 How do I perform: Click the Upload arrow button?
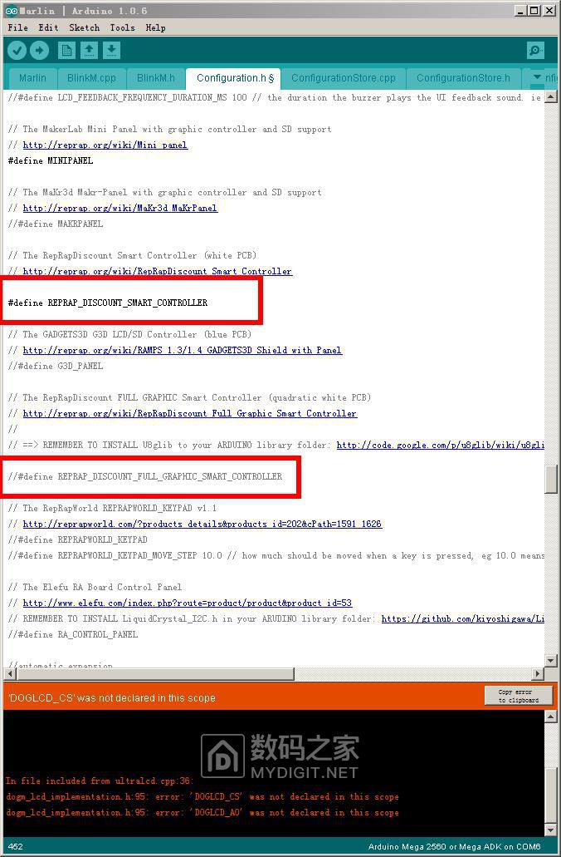click(x=39, y=50)
